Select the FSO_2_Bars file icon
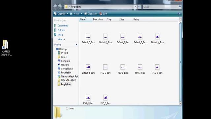Image resolution: width=211 pixels, height=119 pixels. pos(140,67)
